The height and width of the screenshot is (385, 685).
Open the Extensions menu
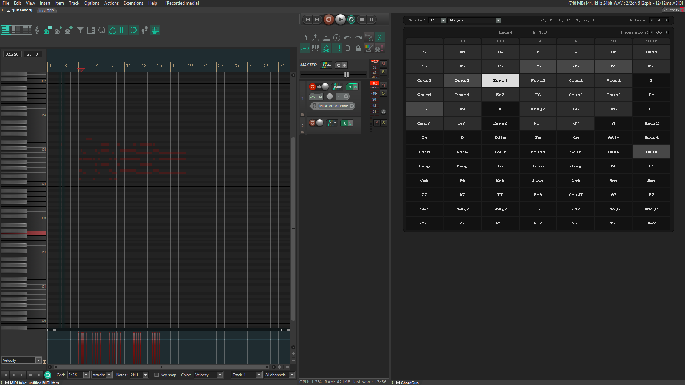point(133,3)
